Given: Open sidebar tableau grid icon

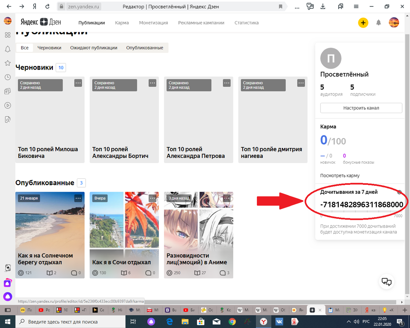Looking at the screenshot, I should click(8, 35).
